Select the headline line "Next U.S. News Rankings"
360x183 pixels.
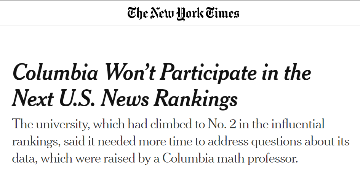[125, 99]
